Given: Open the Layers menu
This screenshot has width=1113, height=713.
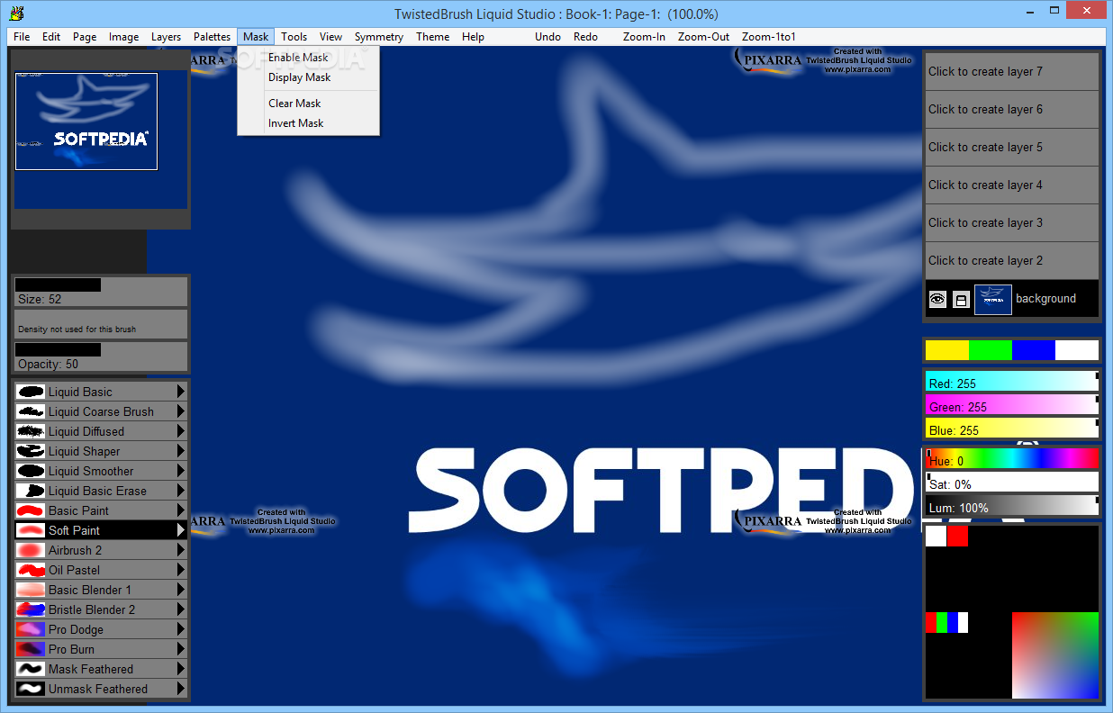Looking at the screenshot, I should [166, 37].
